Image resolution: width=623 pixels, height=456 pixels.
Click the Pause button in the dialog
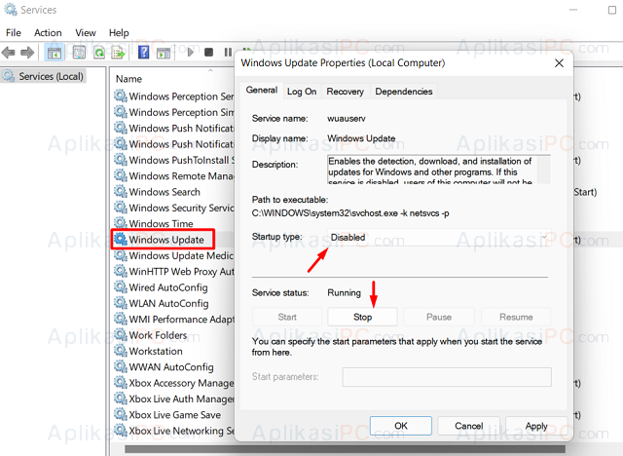439,317
